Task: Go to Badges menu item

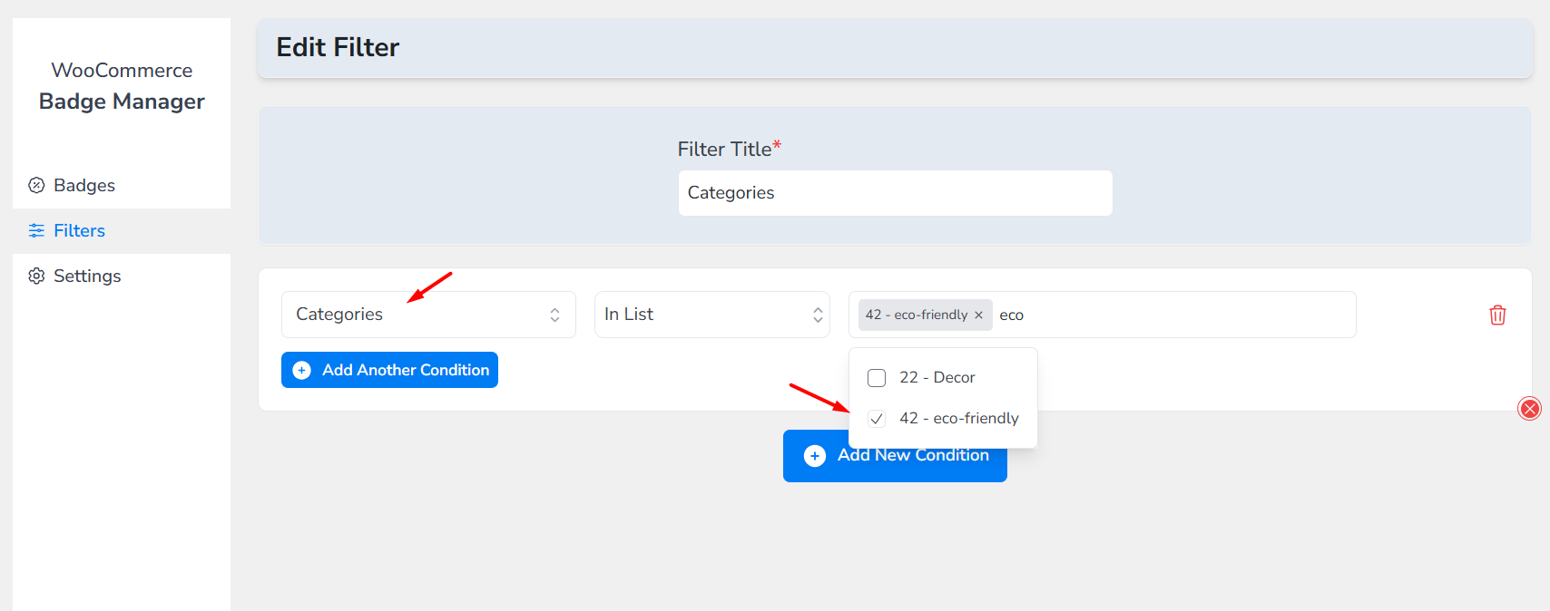Action: (84, 186)
